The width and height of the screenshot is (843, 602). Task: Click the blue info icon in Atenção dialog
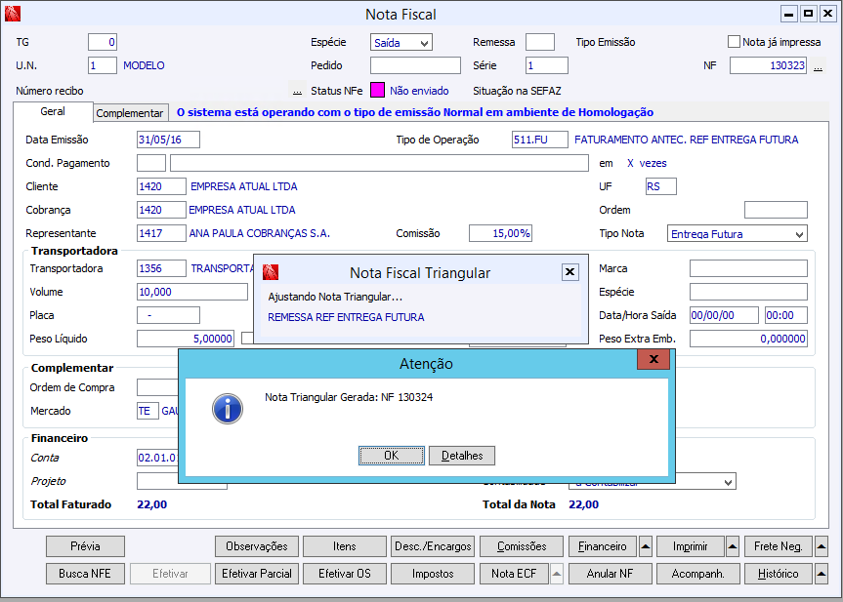[228, 409]
